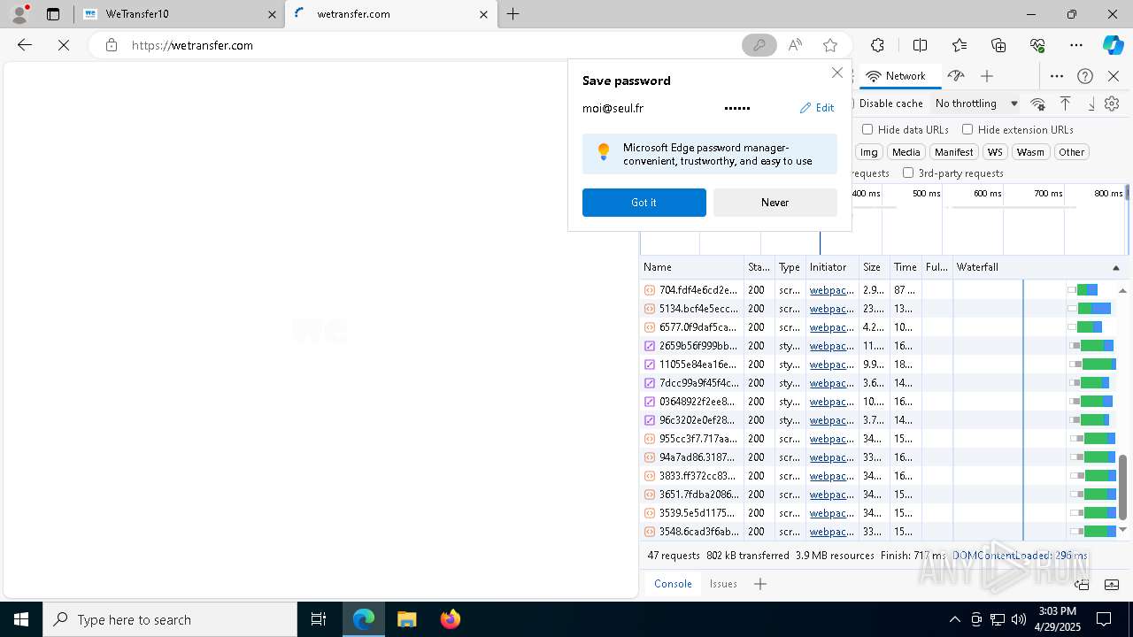1133x637 pixels.
Task: Stop loading the page
Action: pos(64,45)
